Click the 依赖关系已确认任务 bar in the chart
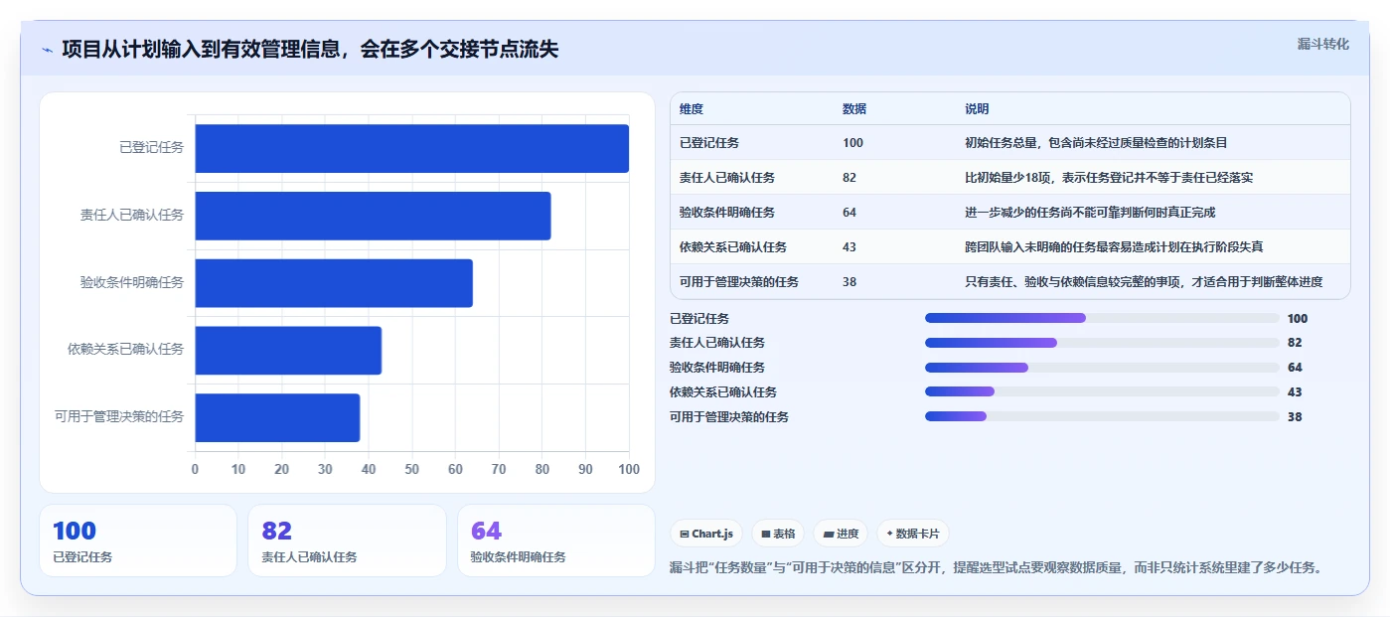 point(288,350)
